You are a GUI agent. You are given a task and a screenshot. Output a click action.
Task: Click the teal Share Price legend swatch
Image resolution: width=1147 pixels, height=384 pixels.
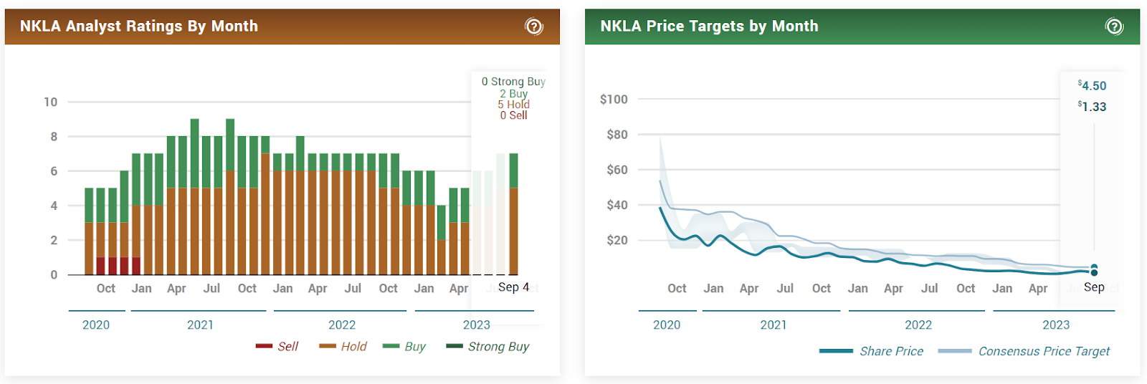(x=836, y=351)
